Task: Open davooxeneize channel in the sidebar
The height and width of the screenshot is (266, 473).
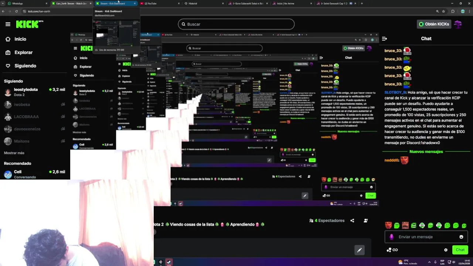Action: (34, 129)
